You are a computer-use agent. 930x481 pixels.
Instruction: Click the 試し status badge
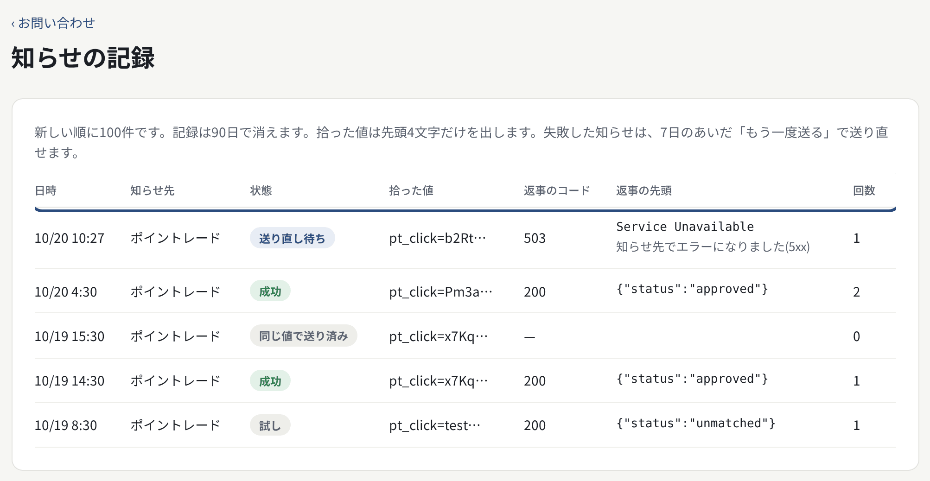(x=270, y=425)
